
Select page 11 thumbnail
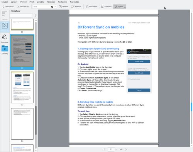[22, 25]
